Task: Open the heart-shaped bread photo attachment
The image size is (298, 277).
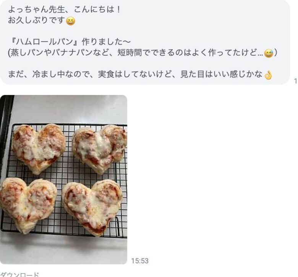Action: pos(63,179)
